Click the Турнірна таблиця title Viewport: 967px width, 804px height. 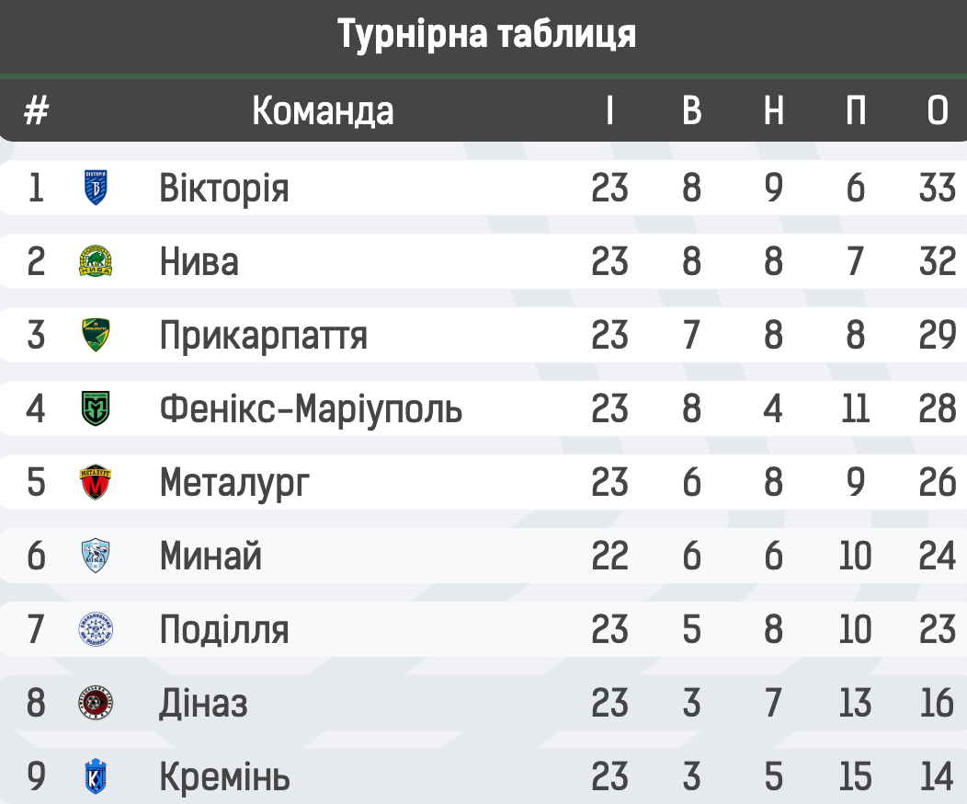point(486,34)
